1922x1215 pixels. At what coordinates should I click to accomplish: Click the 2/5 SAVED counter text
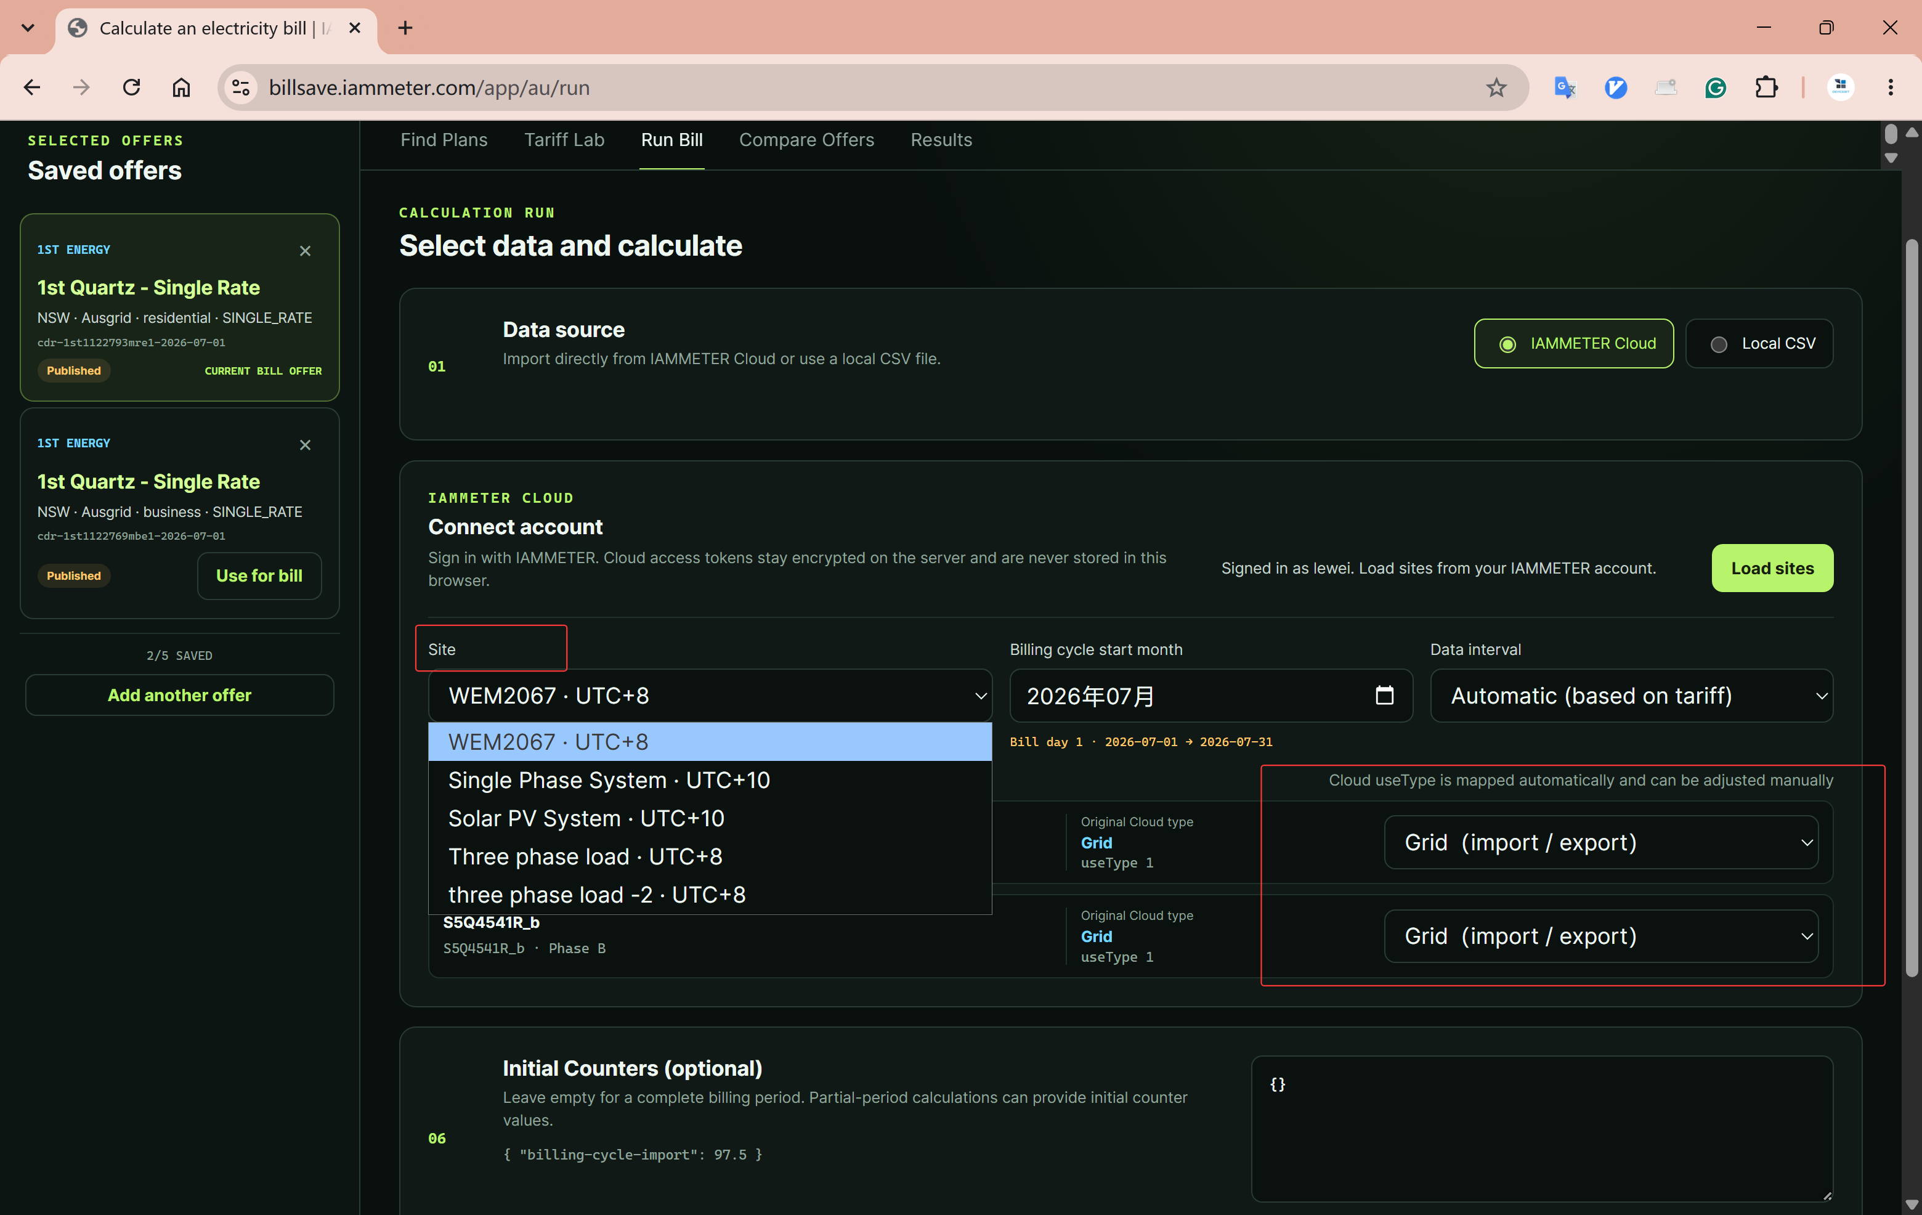click(180, 656)
